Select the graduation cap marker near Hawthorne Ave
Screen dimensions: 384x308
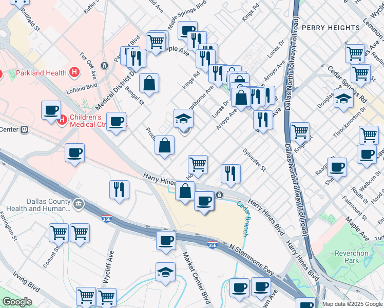point(183,119)
